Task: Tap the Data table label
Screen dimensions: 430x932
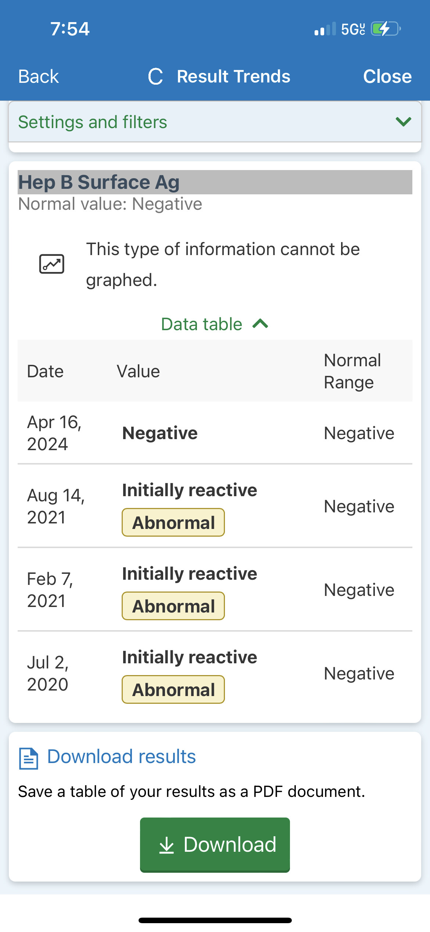Action: tap(202, 324)
